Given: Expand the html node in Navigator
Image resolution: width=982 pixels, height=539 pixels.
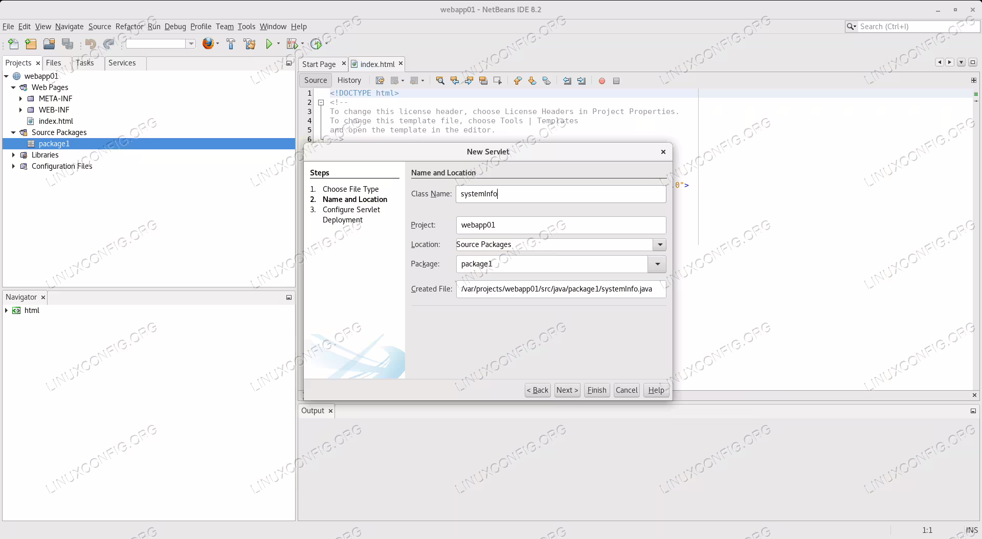Looking at the screenshot, I should [6, 310].
